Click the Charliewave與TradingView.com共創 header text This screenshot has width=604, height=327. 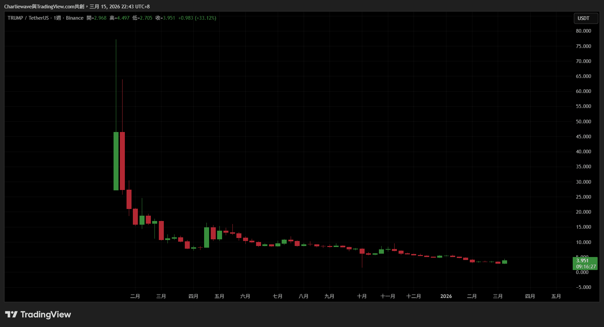pyautogui.click(x=44, y=7)
